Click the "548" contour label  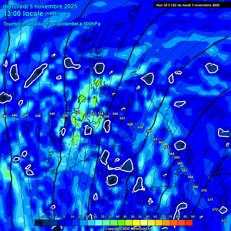38,116
